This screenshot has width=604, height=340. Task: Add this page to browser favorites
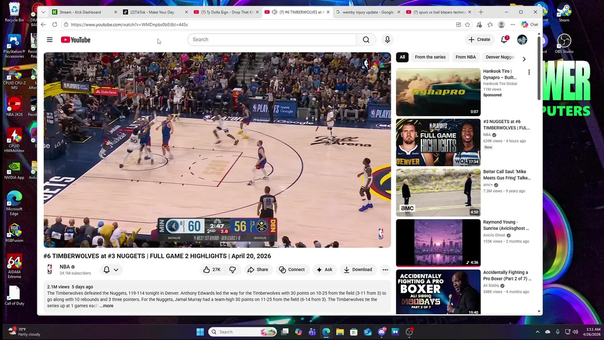pos(467,25)
